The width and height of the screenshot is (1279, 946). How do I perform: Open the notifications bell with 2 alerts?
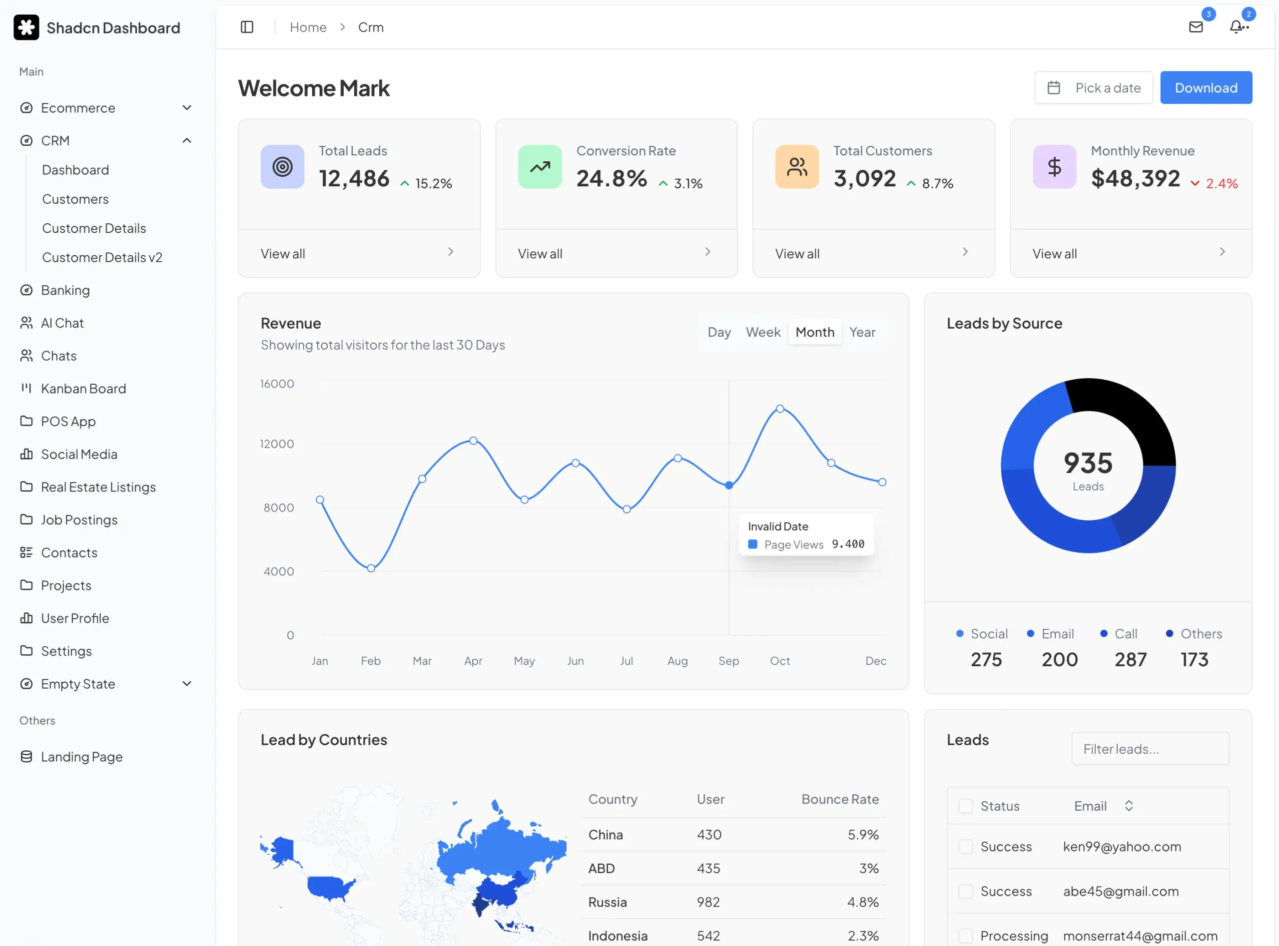1237,27
